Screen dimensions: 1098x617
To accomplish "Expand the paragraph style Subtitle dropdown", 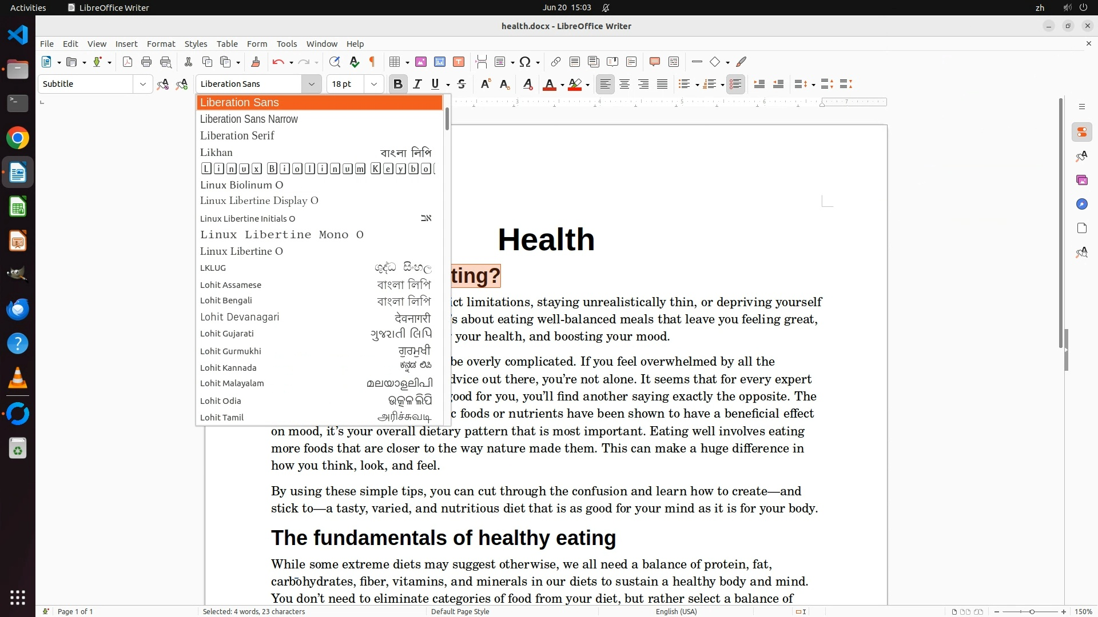I will pos(142,84).
